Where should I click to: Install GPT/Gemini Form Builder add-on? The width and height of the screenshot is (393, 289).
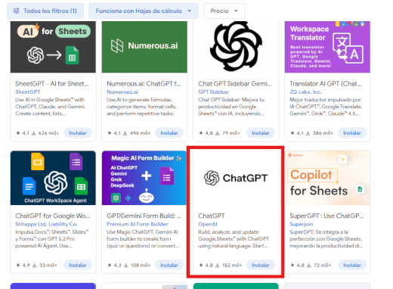point(169,265)
